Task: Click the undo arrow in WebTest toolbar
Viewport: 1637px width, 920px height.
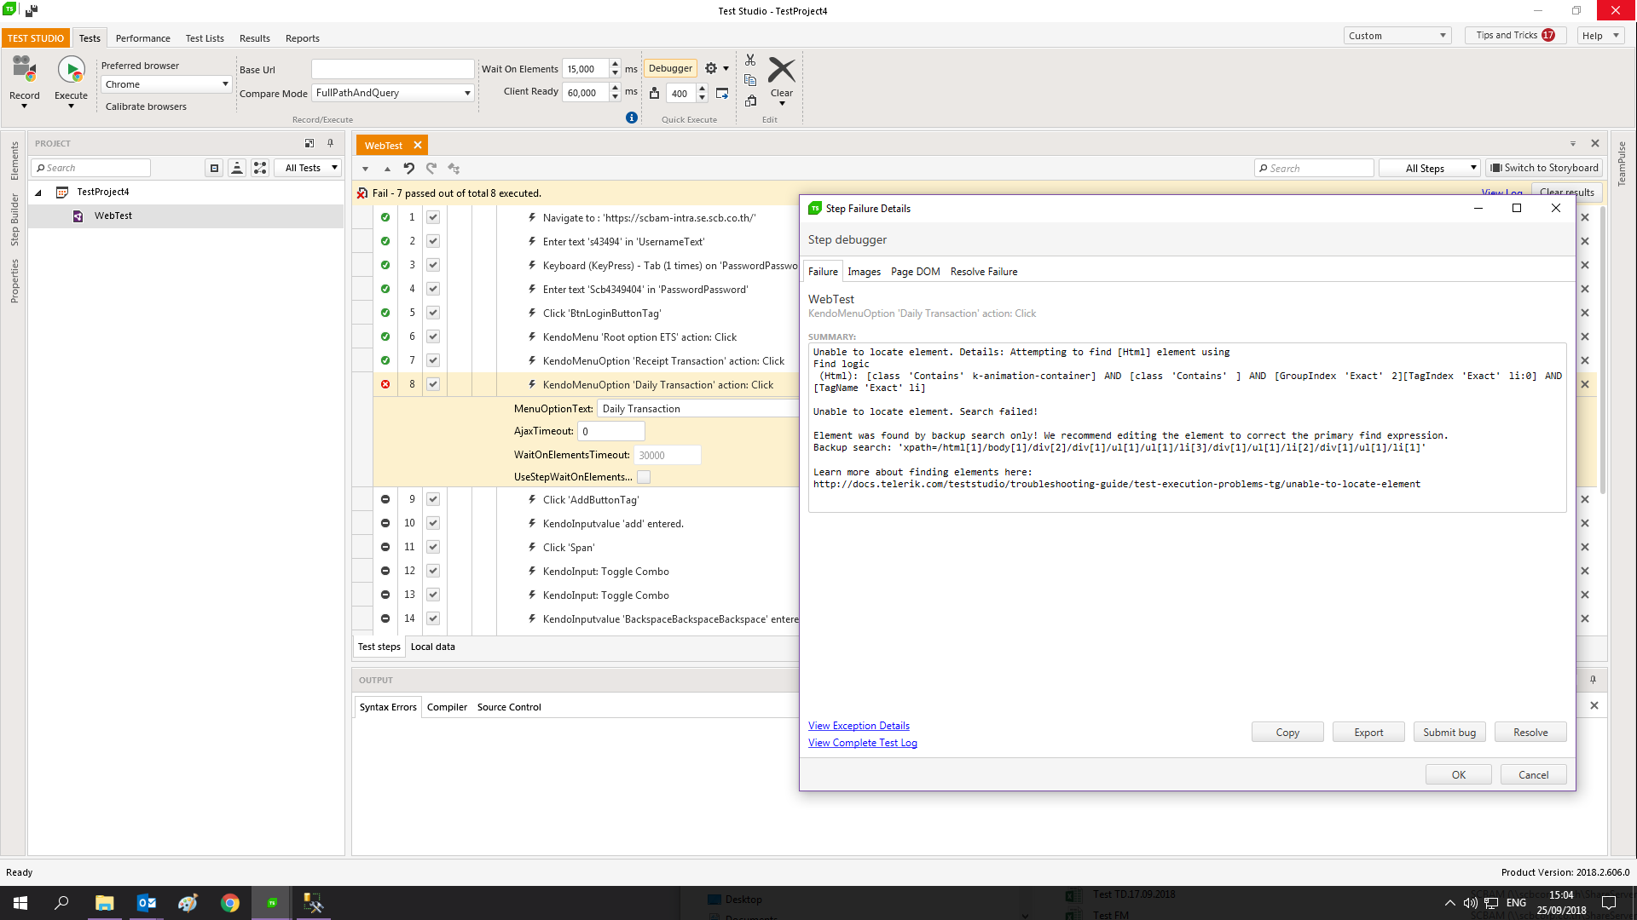Action: pos(409,169)
